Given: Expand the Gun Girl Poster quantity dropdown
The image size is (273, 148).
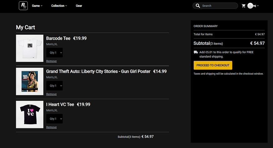Looking at the screenshot, I should pyautogui.click(x=54, y=86).
